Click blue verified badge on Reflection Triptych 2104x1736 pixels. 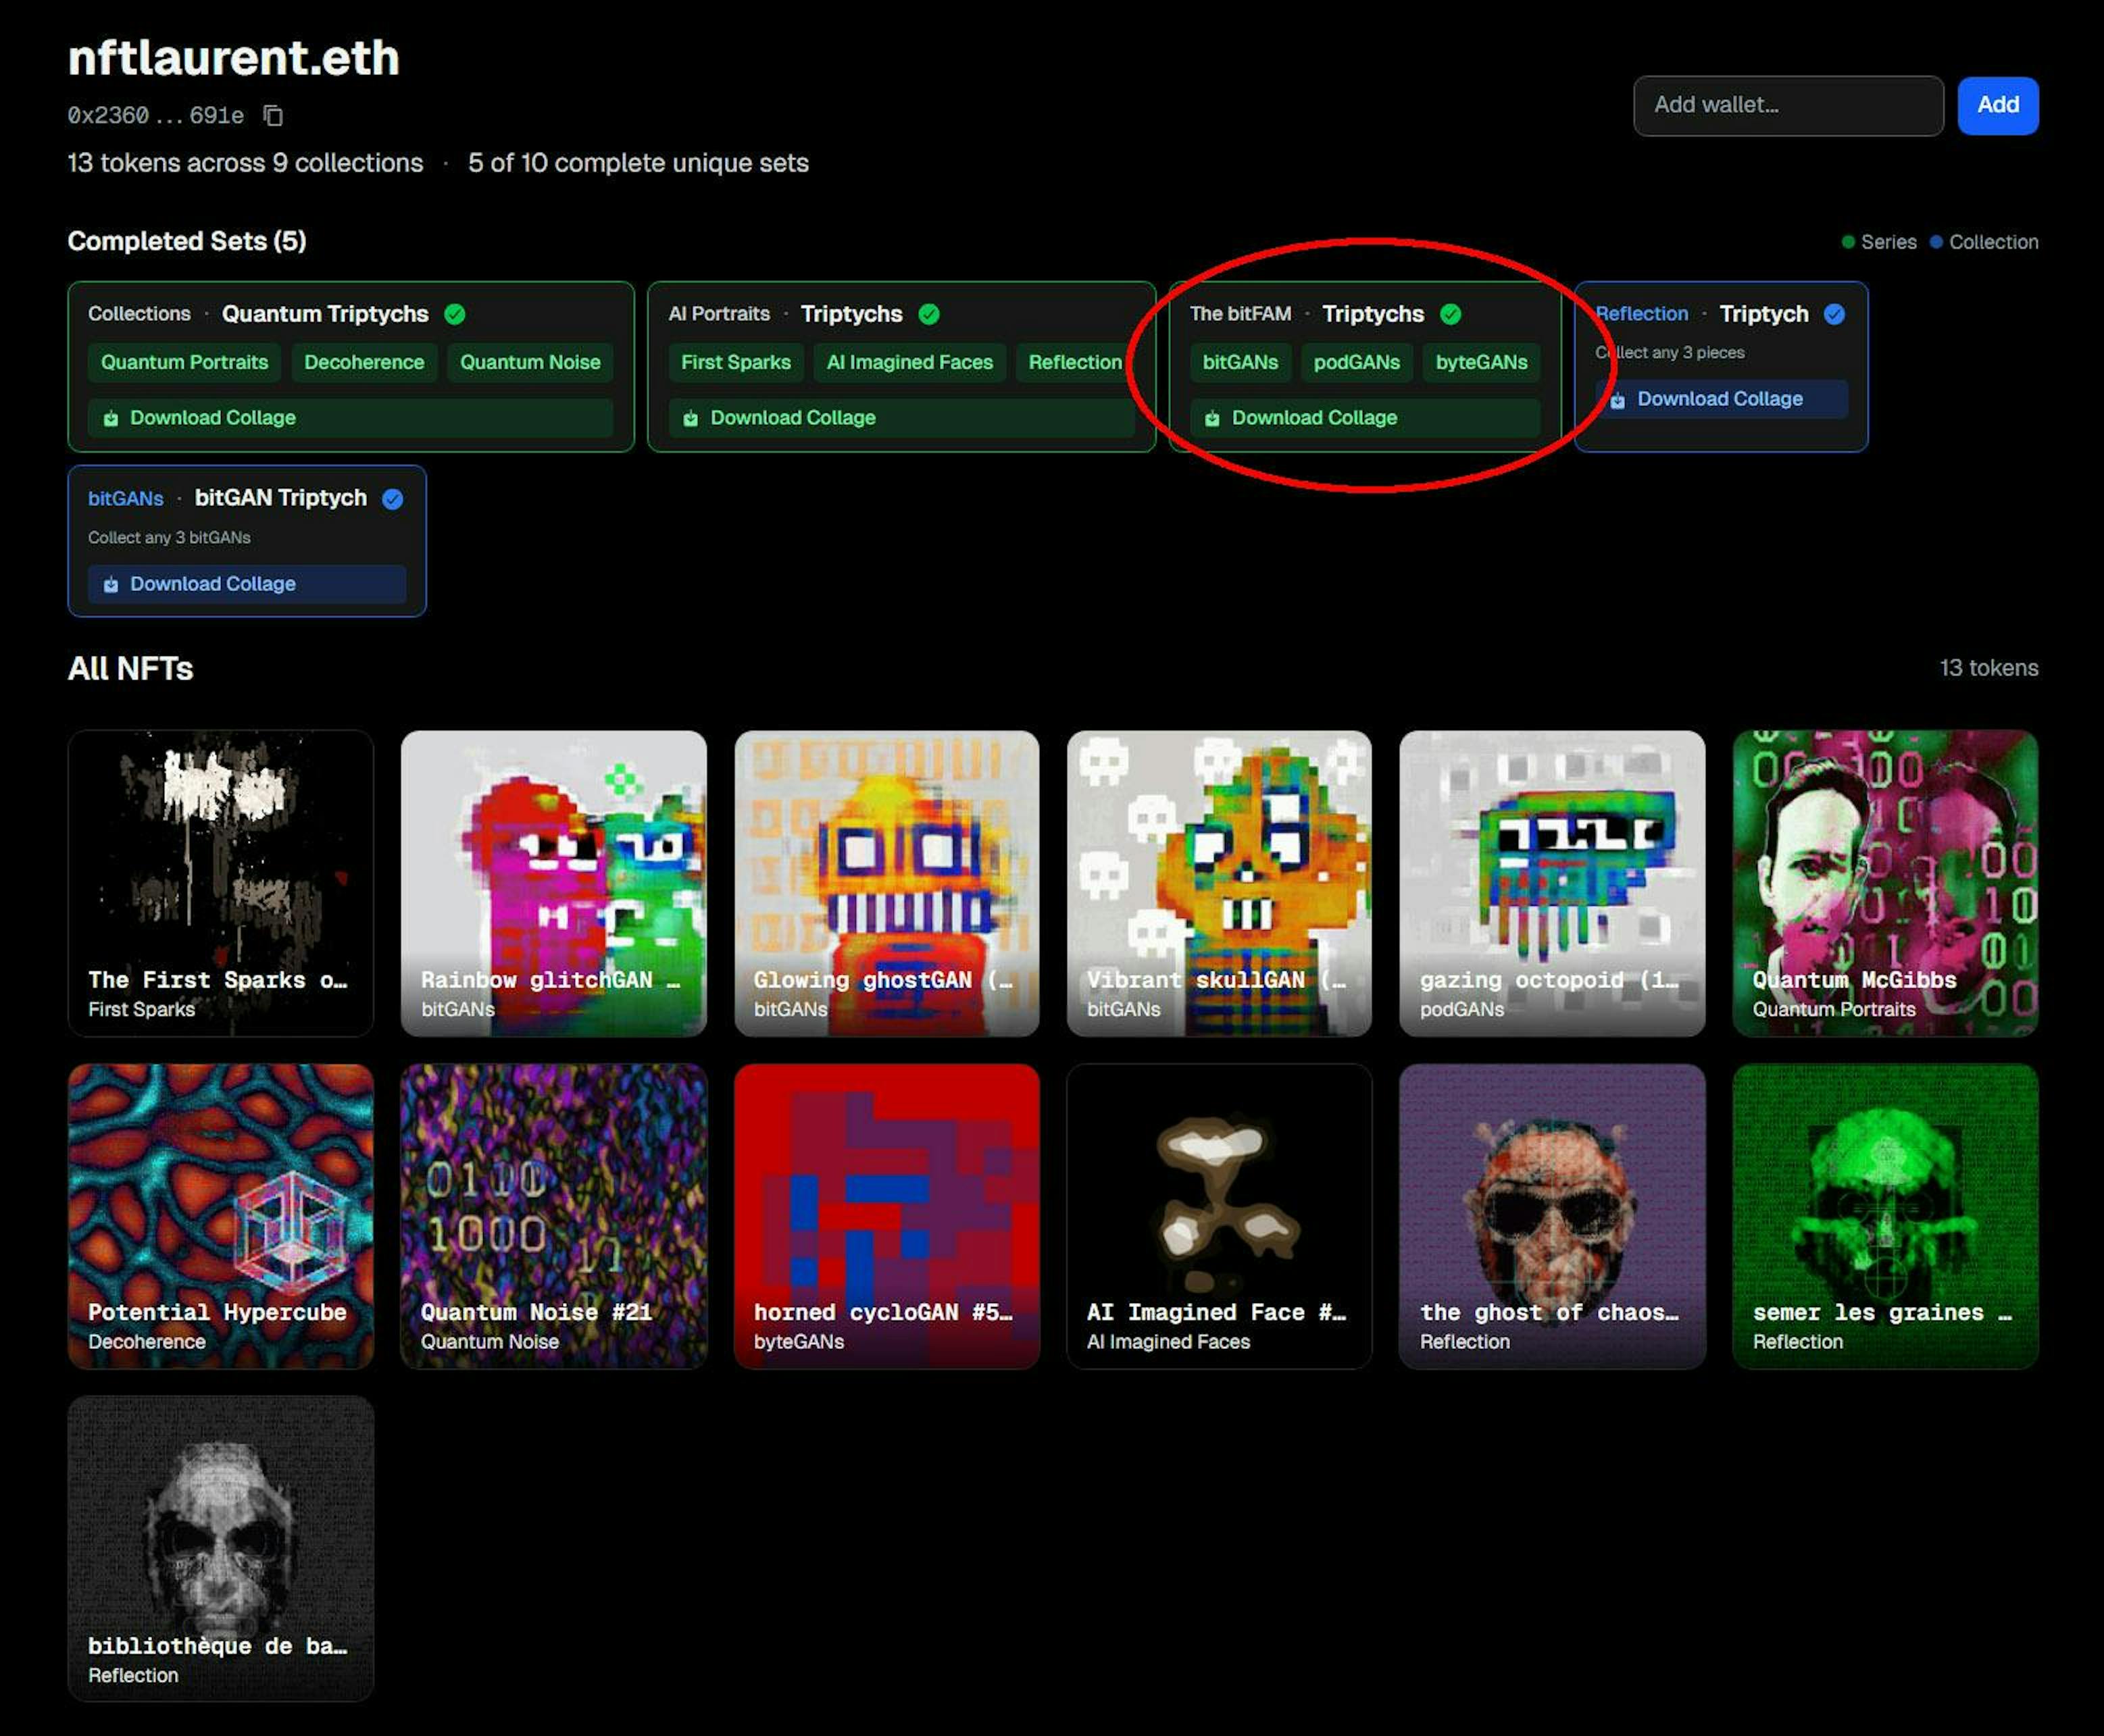coord(1834,314)
